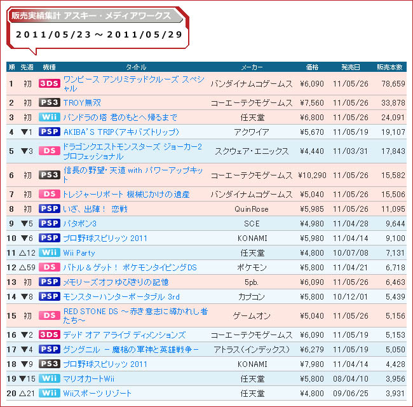Click the Wii badge beside Wii Party

coord(50,252)
